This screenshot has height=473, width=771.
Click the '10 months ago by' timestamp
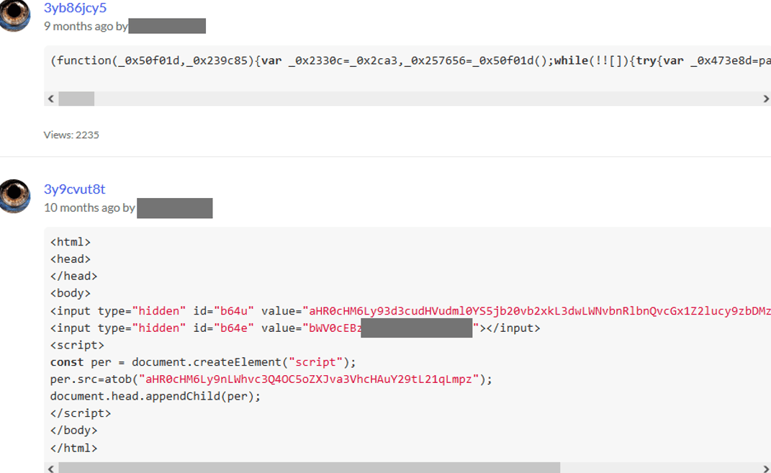(89, 208)
